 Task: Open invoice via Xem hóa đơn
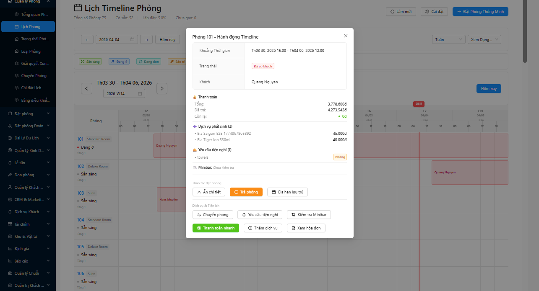306,228
